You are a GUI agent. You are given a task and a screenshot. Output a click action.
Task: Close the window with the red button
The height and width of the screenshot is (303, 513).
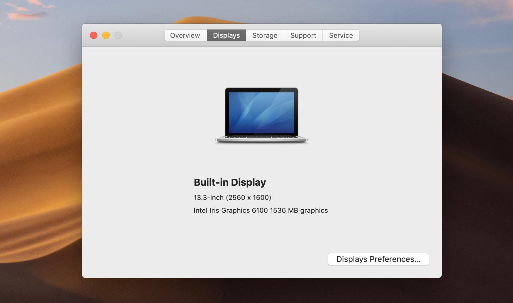point(94,35)
